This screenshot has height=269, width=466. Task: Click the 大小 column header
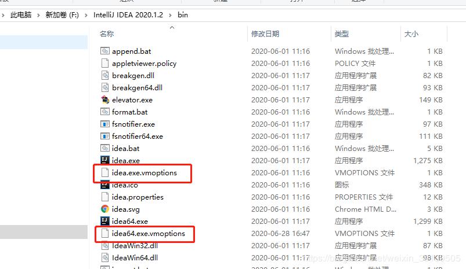[411, 34]
